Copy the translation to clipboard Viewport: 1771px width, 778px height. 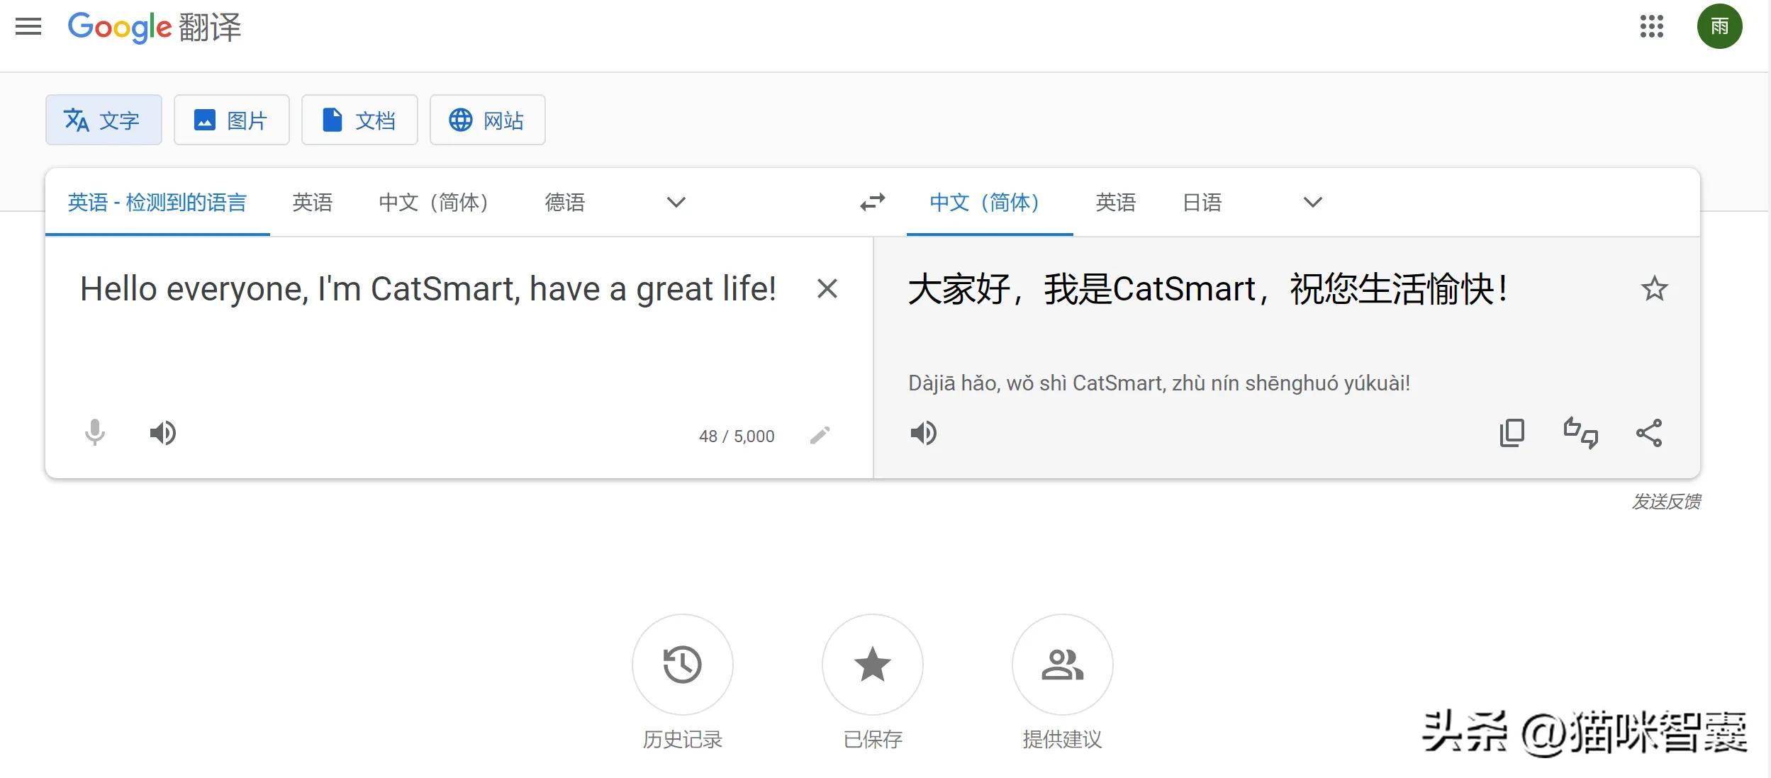click(1512, 432)
